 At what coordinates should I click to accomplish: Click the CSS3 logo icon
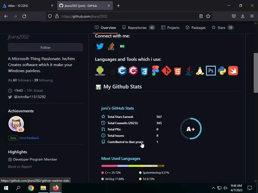pos(144,71)
